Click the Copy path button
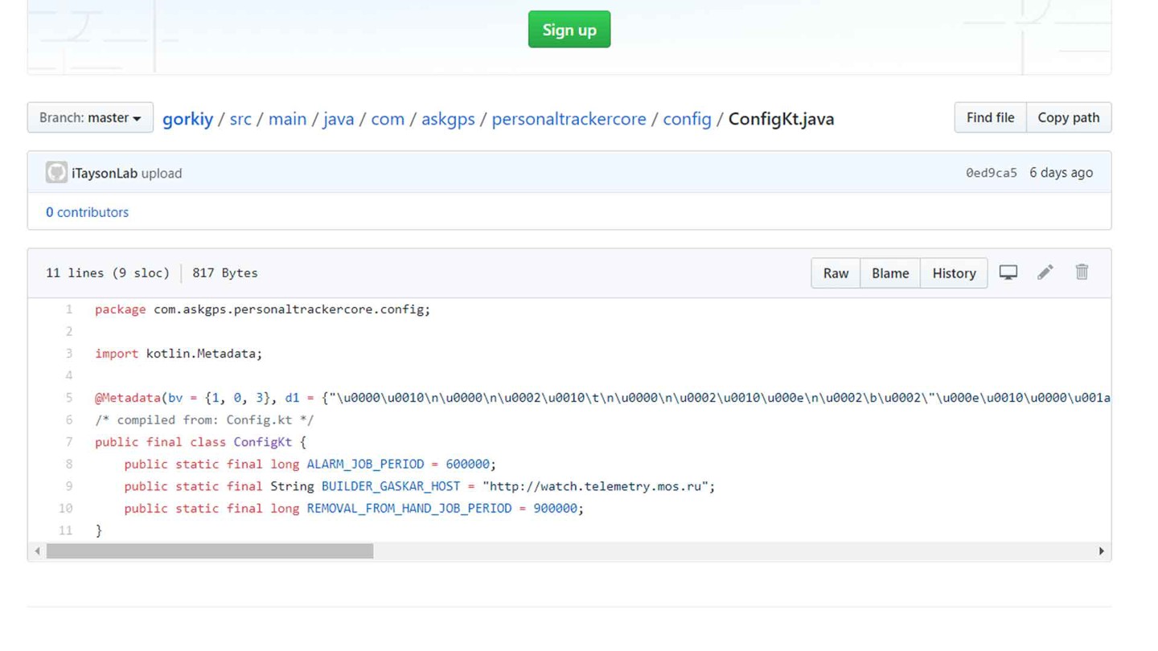 [1069, 117]
